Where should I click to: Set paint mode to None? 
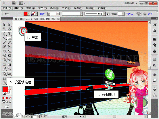pos(10,98)
